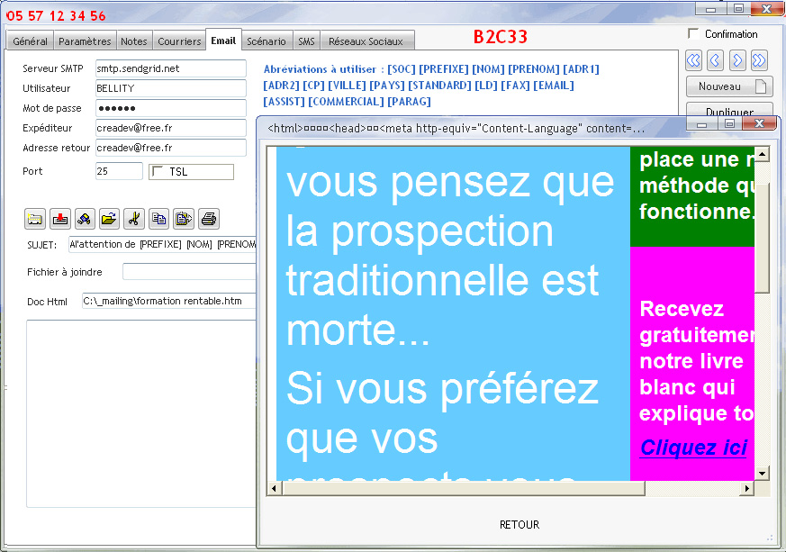Screen dimensions: 786x552
Task: Select the Paramètres tab
Action: click(x=85, y=41)
